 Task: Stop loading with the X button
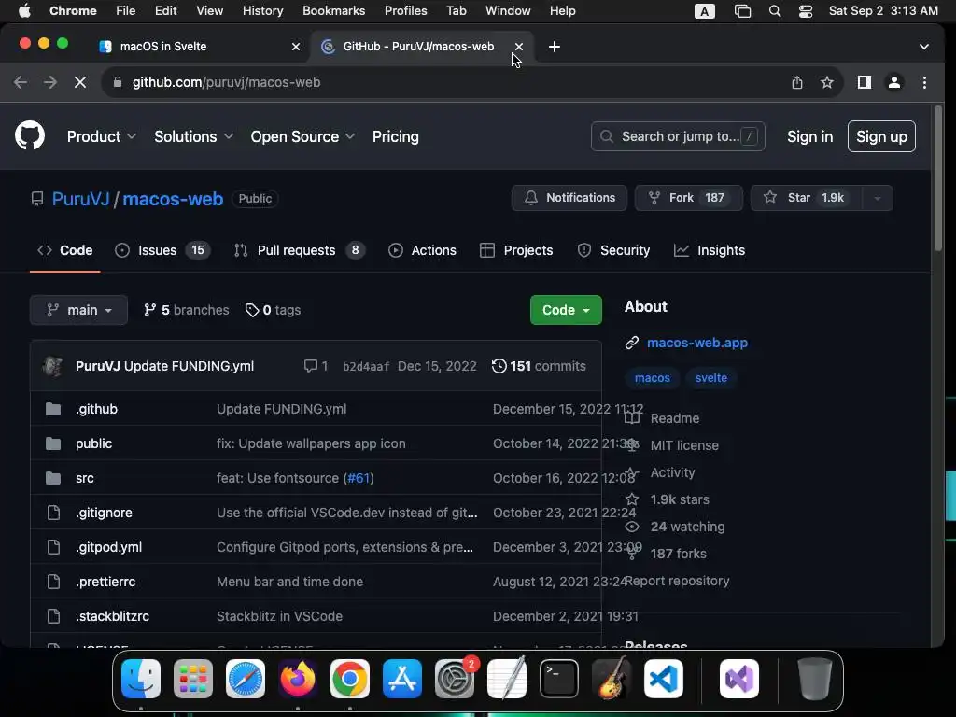(x=80, y=82)
